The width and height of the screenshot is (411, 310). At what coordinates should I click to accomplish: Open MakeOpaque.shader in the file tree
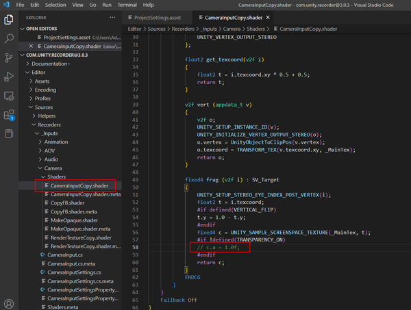(x=74, y=220)
